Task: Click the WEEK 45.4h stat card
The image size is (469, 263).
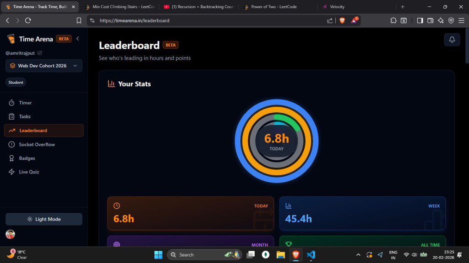Action: 363,213
